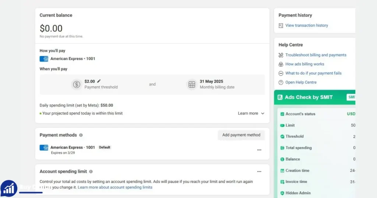Open Troubleshoot billing and payments link
The image size is (377, 198).
316,55
